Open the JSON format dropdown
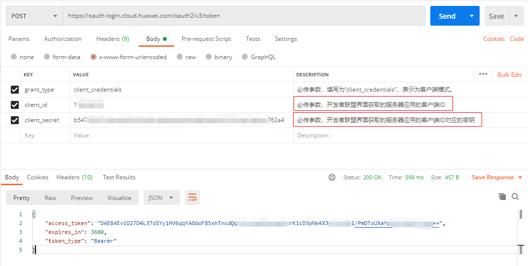Screen dimensions: 528x266 [162, 198]
